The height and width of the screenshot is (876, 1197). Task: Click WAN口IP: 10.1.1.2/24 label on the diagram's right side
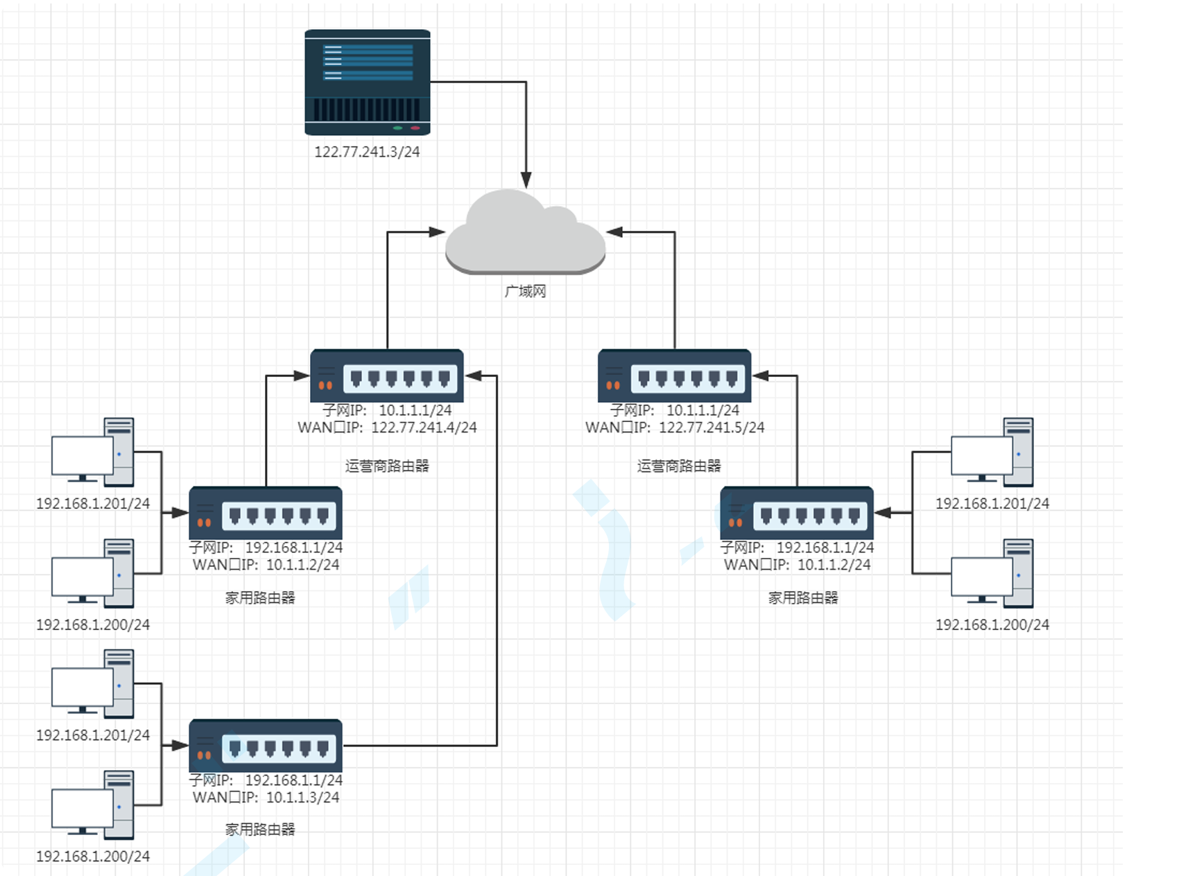click(797, 565)
